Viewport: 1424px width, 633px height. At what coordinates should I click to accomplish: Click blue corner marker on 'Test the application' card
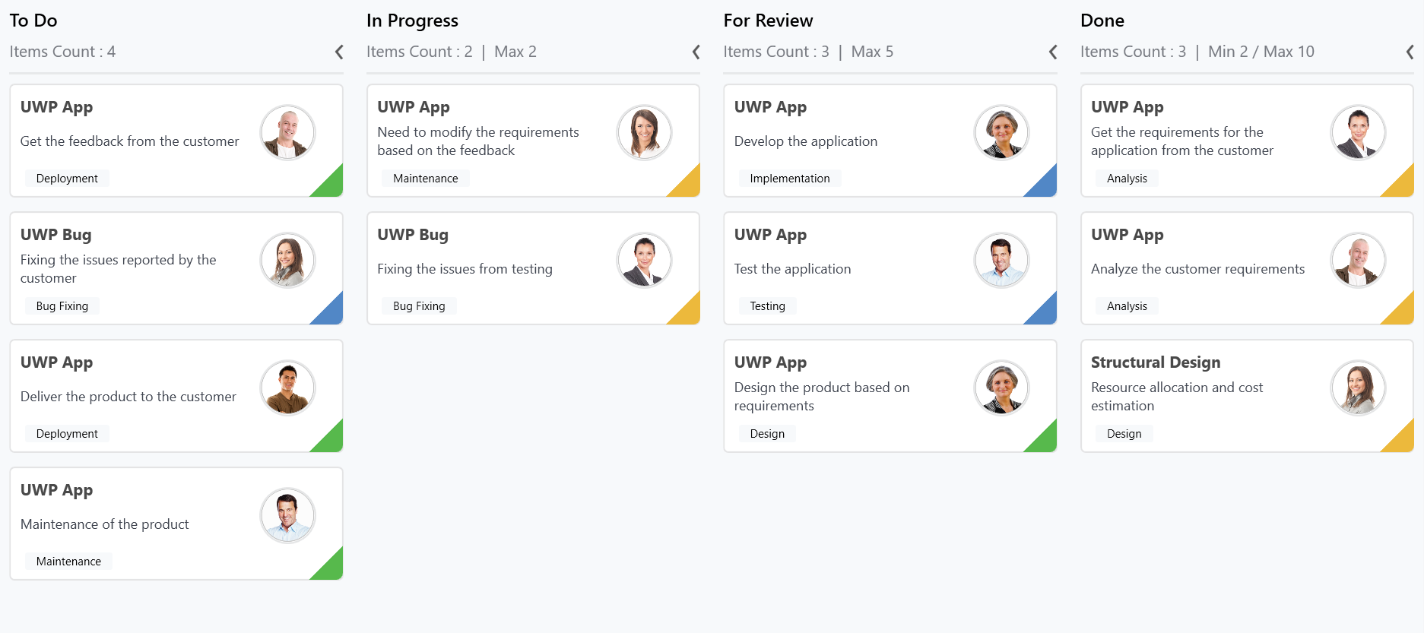tap(1045, 313)
